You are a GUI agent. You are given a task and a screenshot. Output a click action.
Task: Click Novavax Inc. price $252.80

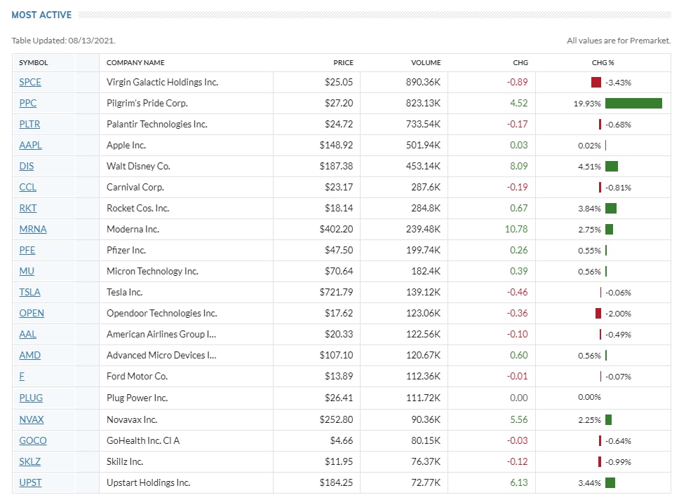(x=337, y=419)
